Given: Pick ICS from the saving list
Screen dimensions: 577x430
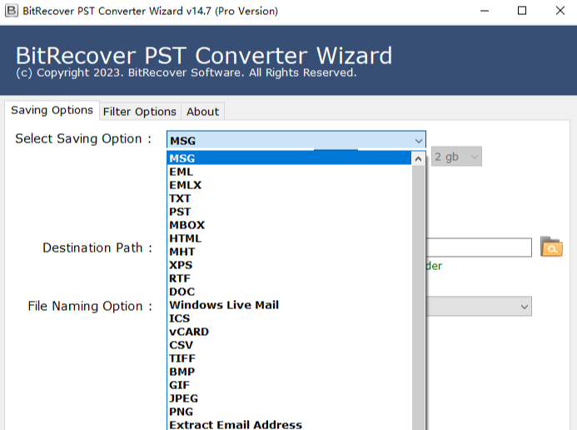Looking at the screenshot, I should click(x=289, y=318).
